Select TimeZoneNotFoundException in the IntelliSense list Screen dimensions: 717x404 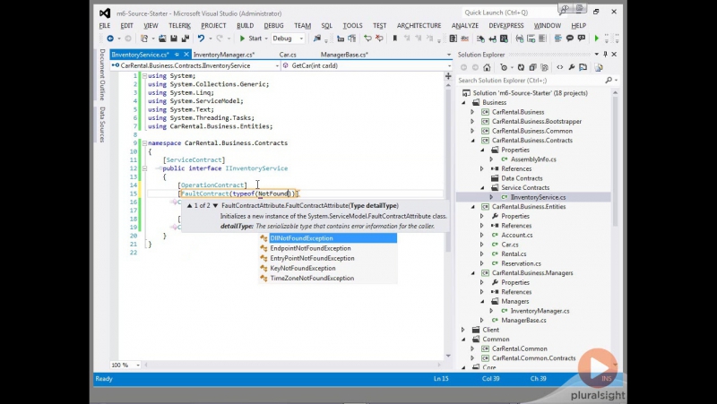pyautogui.click(x=328, y=279)
